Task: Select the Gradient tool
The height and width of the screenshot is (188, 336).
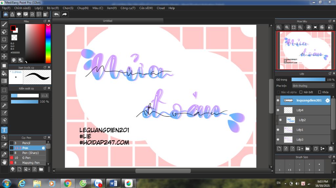Action: 4,81
